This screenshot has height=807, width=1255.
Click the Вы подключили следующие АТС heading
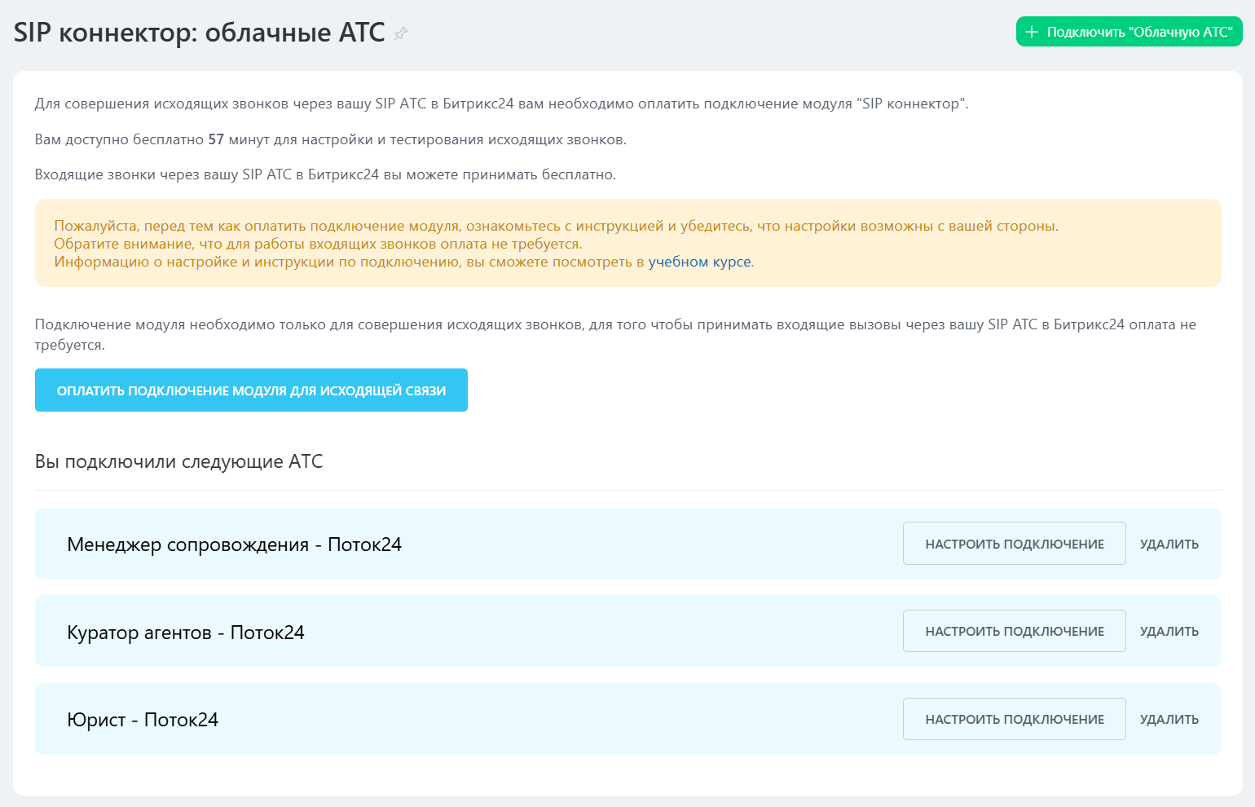pos(179,461)
